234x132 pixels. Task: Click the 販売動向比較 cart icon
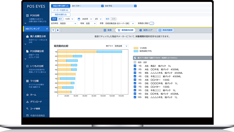point(119,30)
